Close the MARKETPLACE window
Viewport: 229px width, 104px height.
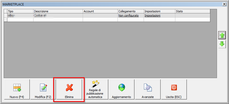[x=224, y=4]
